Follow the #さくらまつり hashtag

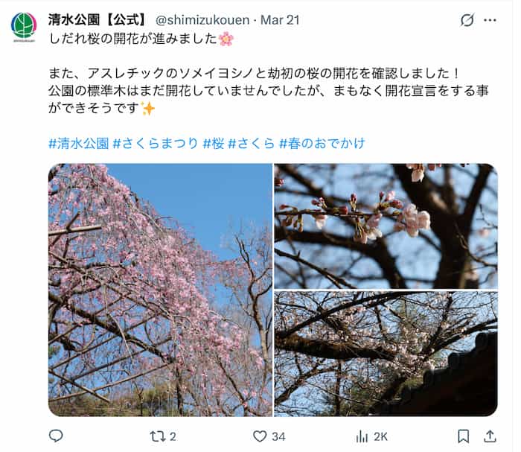(x=156, y=144)
